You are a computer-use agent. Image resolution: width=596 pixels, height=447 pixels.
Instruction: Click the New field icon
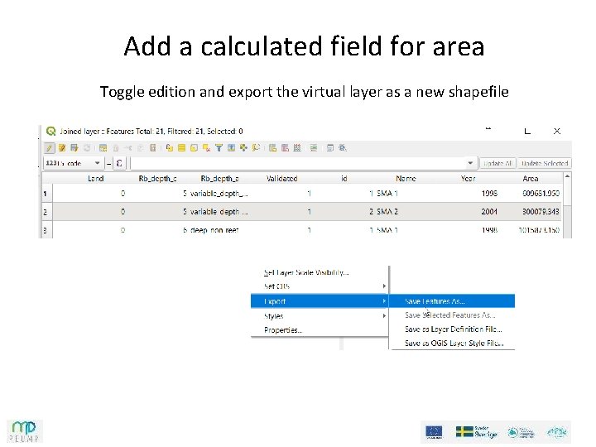click(272, 148)
